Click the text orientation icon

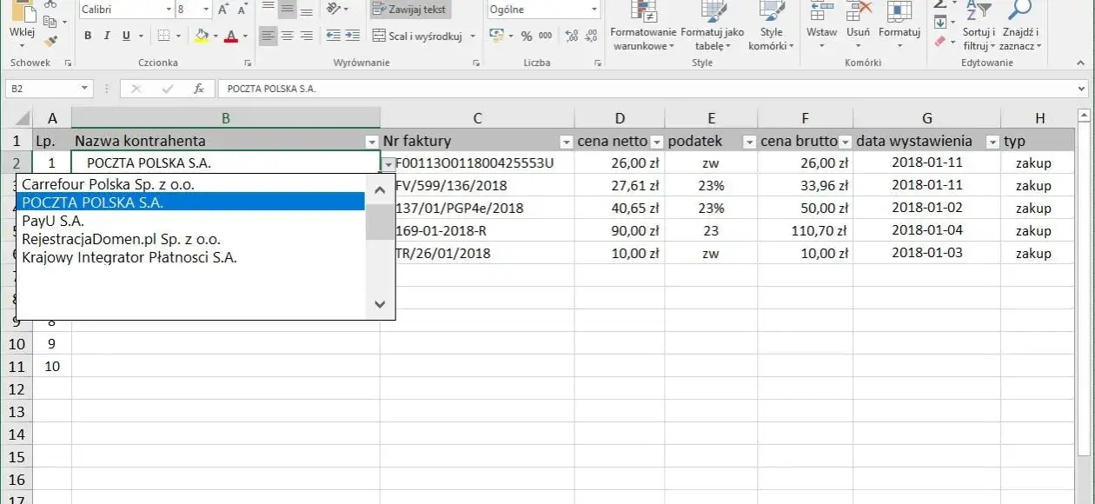point(335,9)
